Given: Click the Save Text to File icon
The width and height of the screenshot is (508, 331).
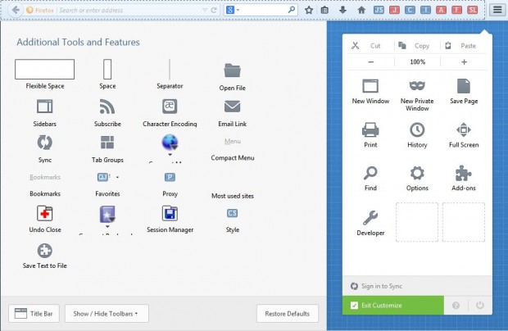Looking at the screenshot, I should [45, 251].
